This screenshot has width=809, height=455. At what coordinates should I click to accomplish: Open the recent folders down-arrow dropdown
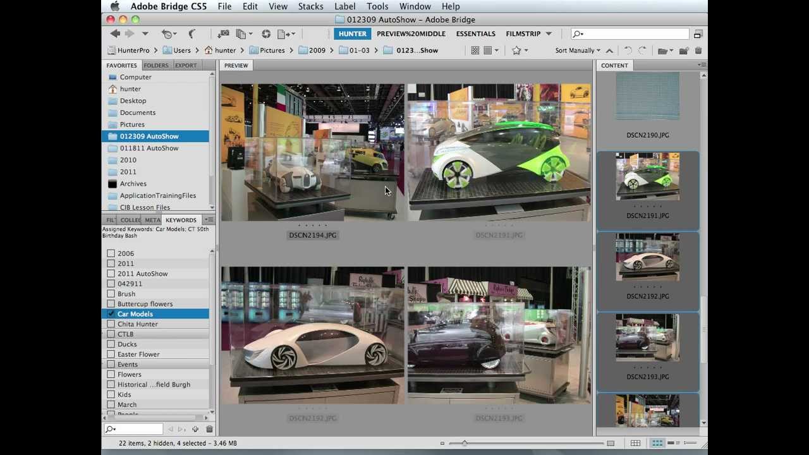pos(145,33)
